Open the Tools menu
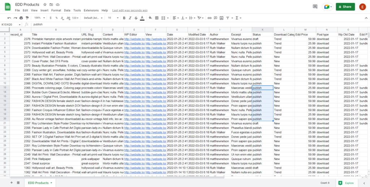The height and width of the screenshot is (187, 370). coord(77,10)
